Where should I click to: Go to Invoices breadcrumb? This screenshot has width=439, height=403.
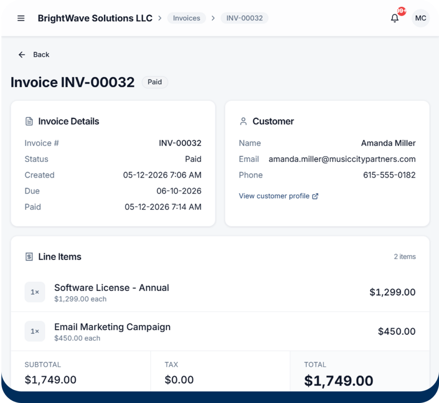186,18
